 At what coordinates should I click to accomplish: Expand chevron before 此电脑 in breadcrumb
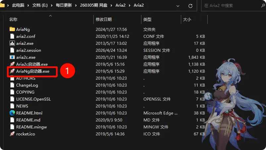8,5
